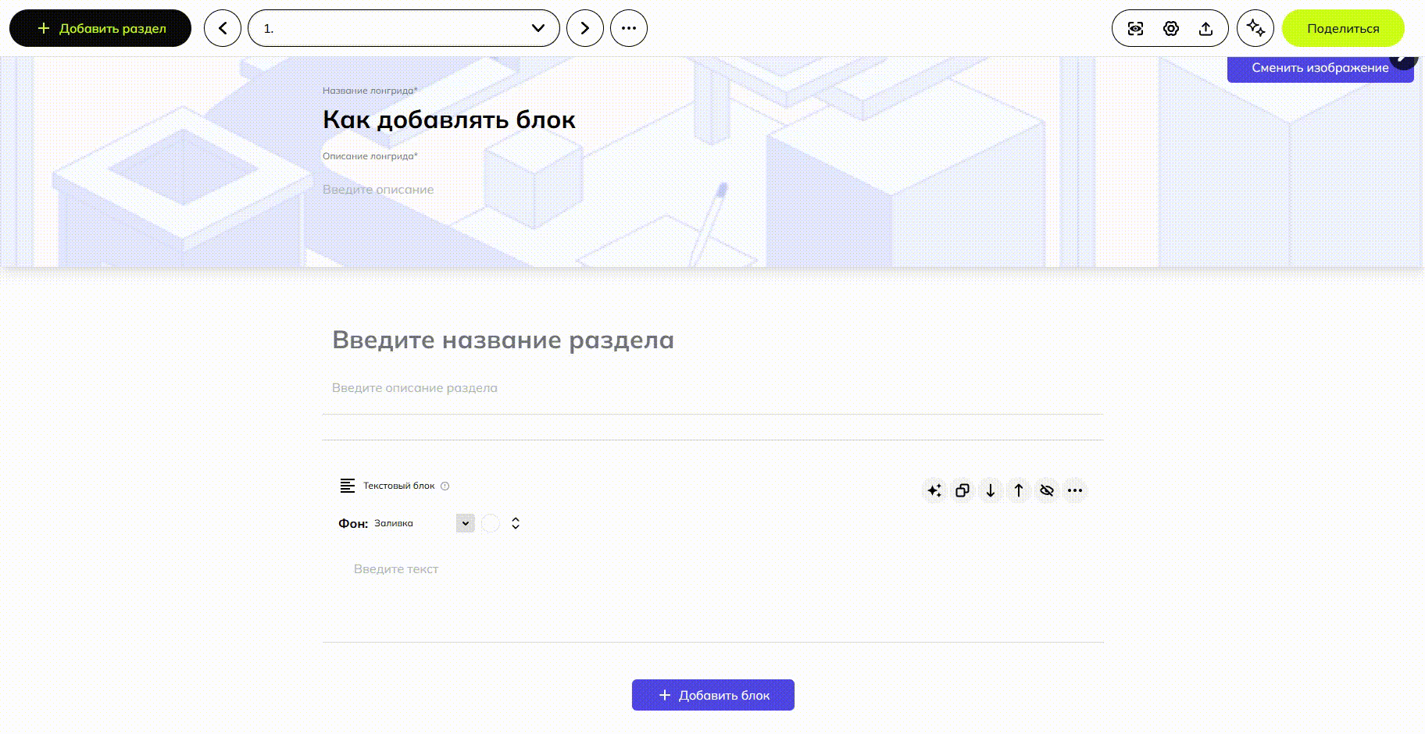Open longread settings gear icon

(x=1170, y=29)
